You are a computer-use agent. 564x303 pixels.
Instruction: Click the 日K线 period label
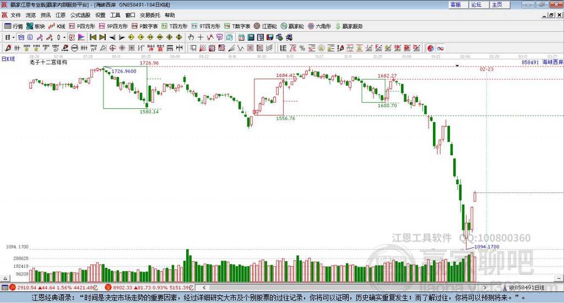(x=8, y=59)
